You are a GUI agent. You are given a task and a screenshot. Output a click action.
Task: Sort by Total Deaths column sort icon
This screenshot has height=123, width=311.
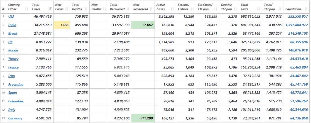coord(86,9)
